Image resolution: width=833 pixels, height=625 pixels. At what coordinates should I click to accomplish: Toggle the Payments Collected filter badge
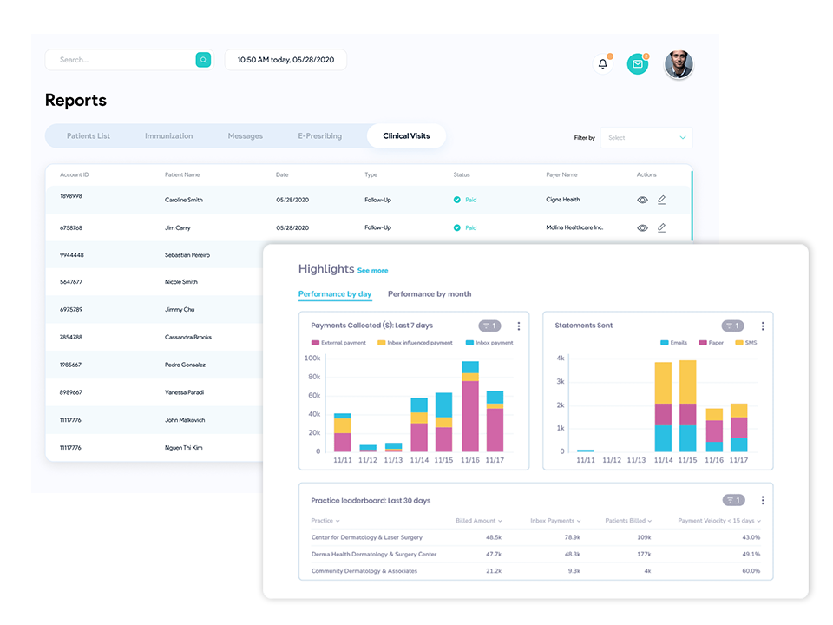(x=489, y=326)
